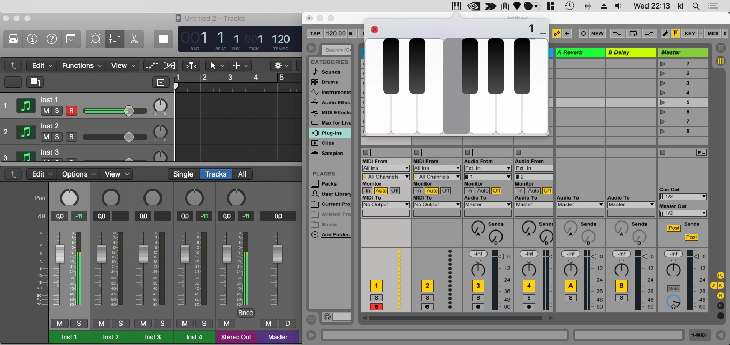Screen dimensions: 730x345
Task: Add a new track with Logic's plus icon
Action: point(13,82)
